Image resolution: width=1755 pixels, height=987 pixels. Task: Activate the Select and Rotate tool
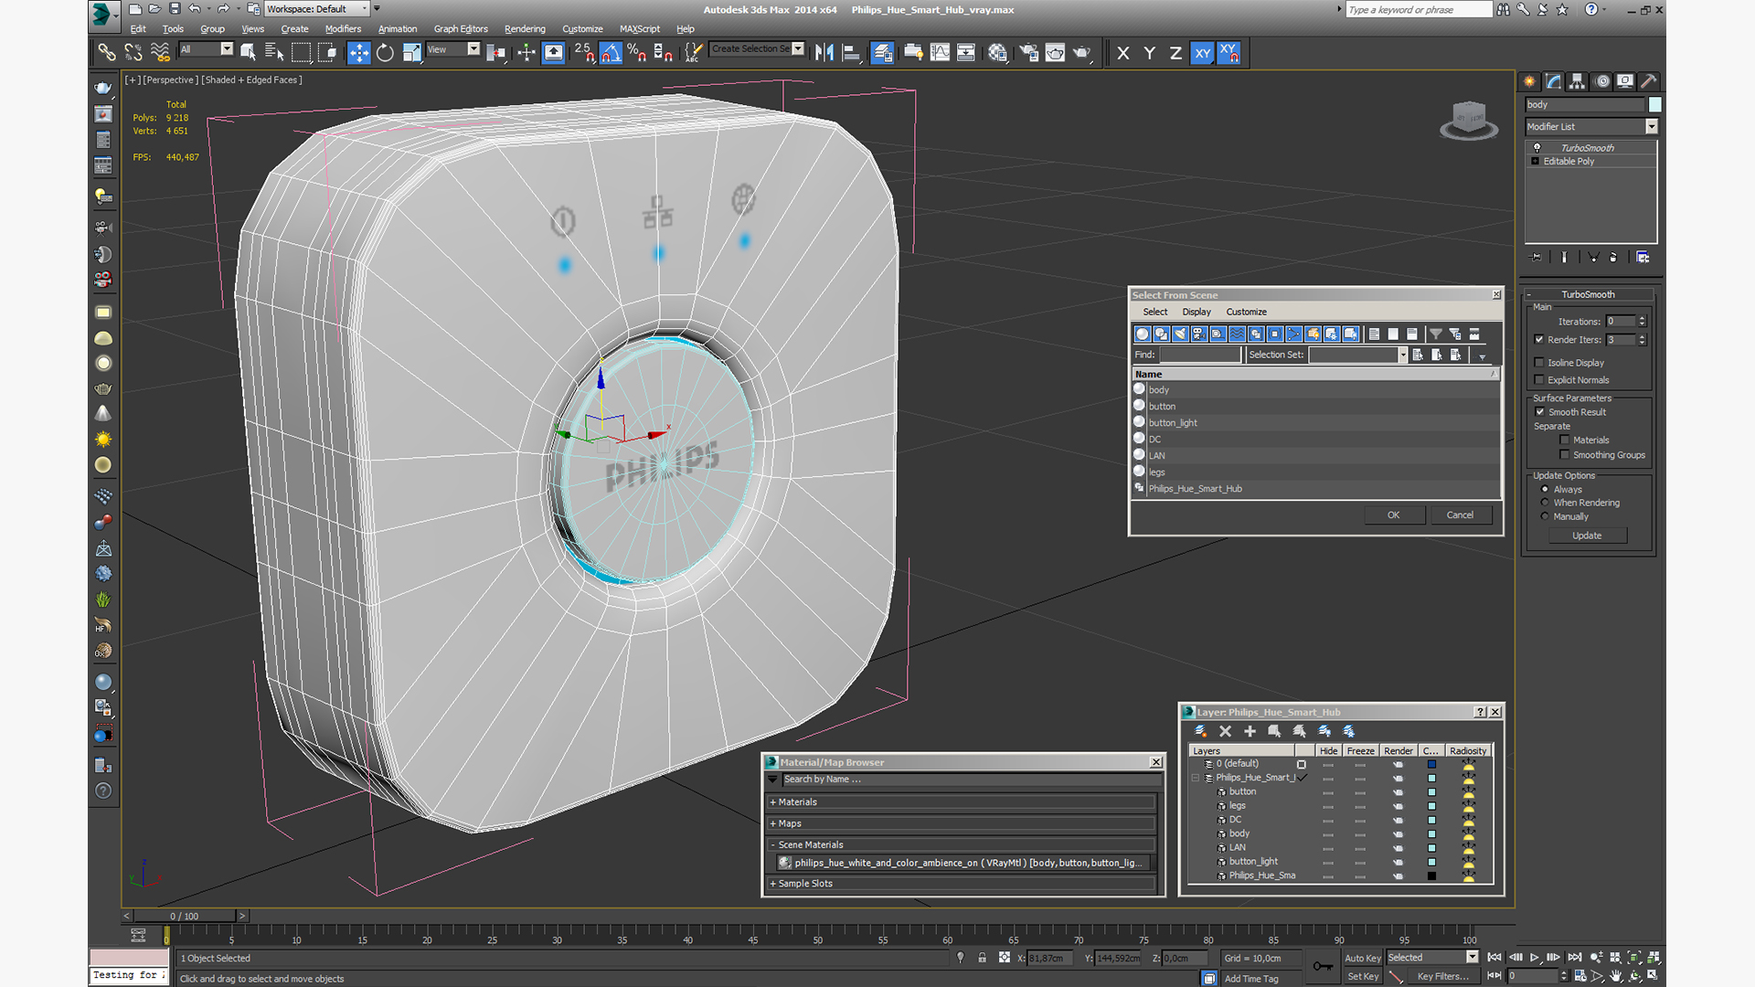[385, 53]
